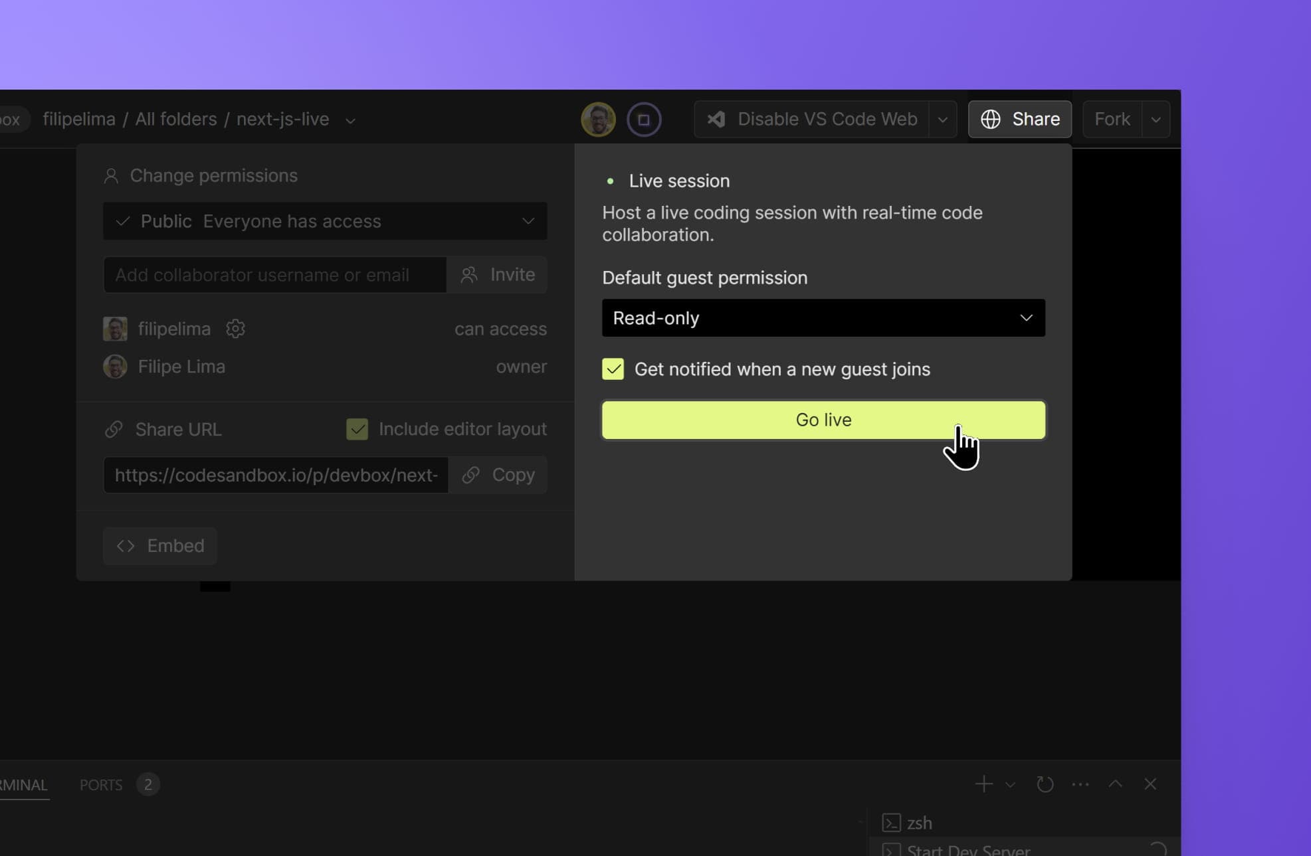The height and width of the screenshot is (856, 1311).
Task: Open collaborator settings gear next to filipelima
Action: click(x=236, y=328)
